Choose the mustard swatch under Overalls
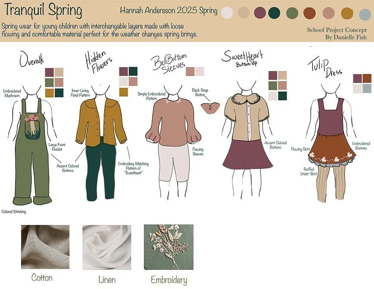 [49, 93]
